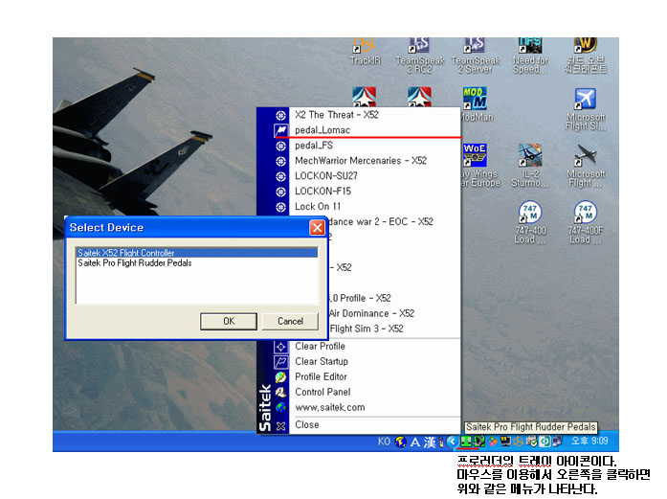Click the Clear Profile menu entry

(375, 346)
